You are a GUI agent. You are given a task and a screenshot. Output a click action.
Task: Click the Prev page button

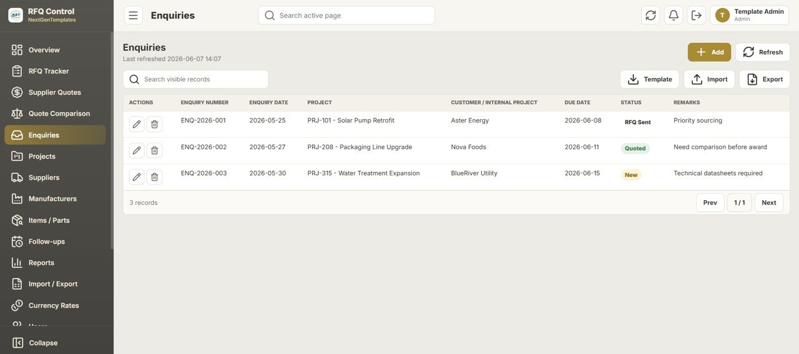710,203
